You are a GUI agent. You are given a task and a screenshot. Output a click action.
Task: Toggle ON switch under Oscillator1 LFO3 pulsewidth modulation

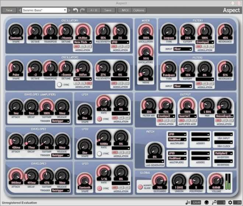[114, 46]
